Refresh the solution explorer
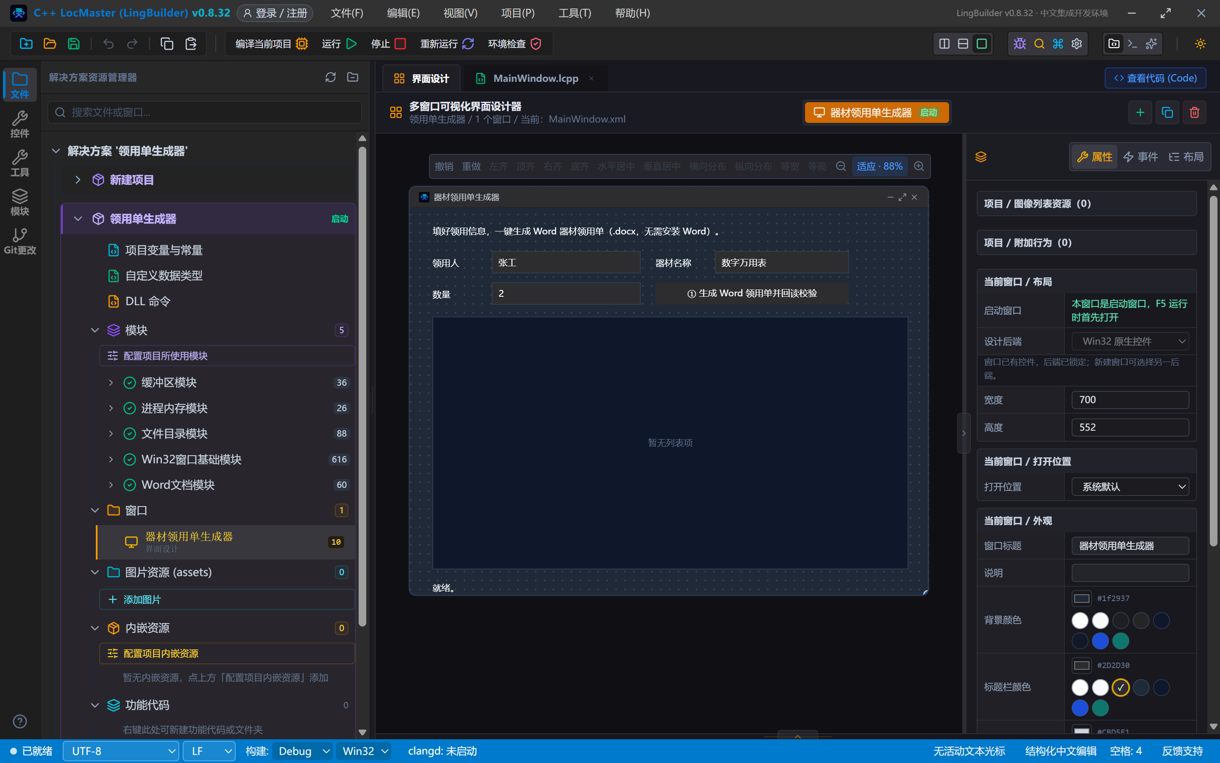Image resolution: width=1220 pixels, height=763 pixels. point(331,77)
